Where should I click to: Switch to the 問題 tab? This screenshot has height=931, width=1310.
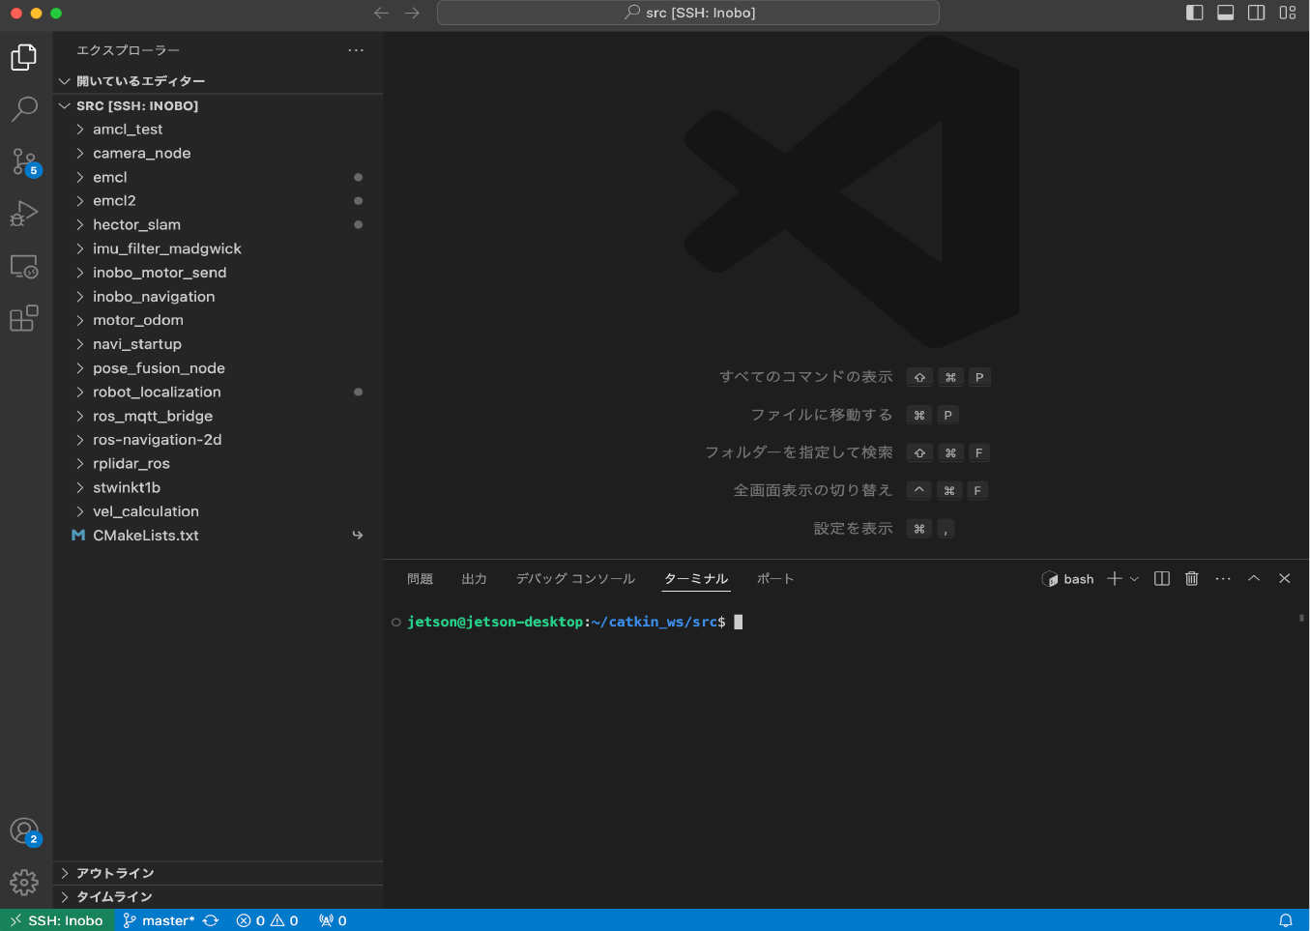[420, 579]
